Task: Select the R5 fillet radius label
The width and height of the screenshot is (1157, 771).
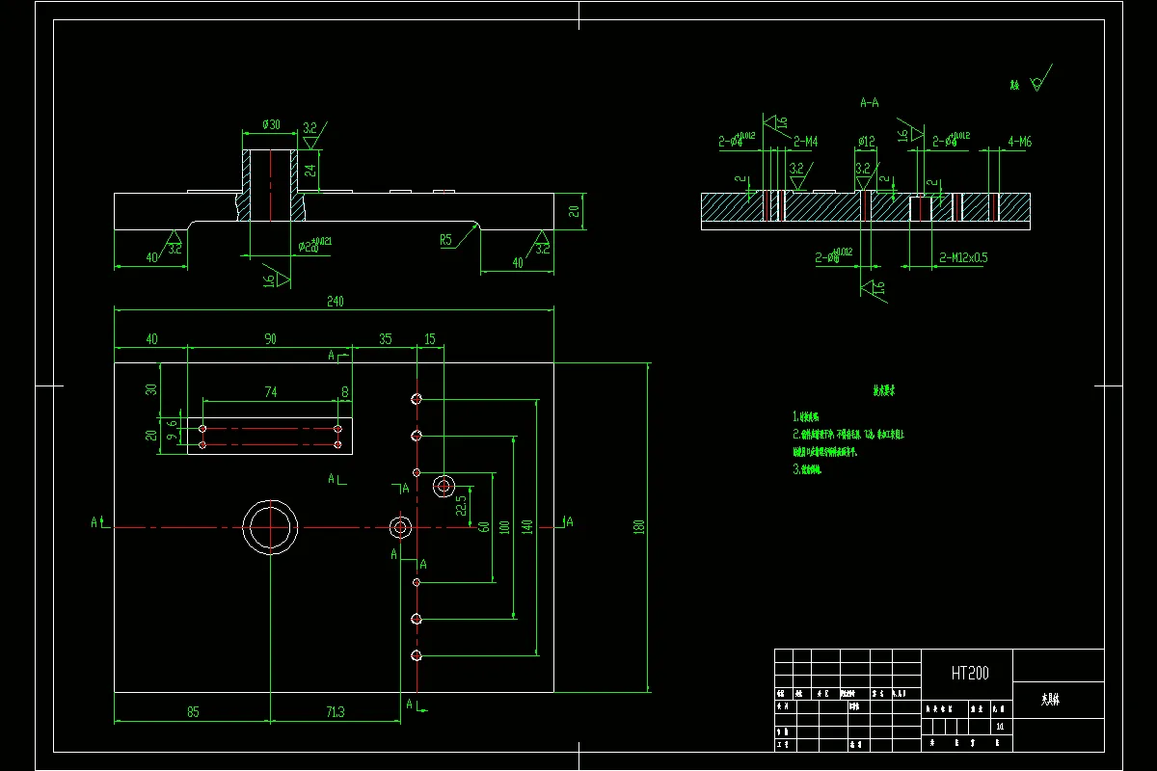Action: pyautogui.click(x=445, y=238)
